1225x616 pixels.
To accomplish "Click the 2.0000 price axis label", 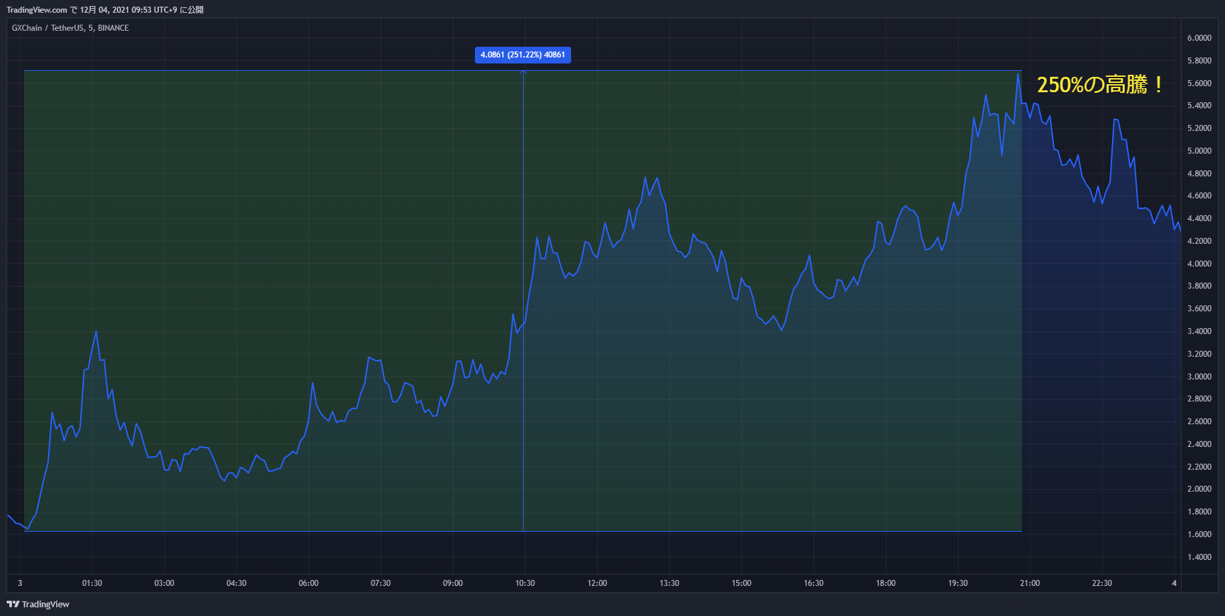I will [1199, 489].
